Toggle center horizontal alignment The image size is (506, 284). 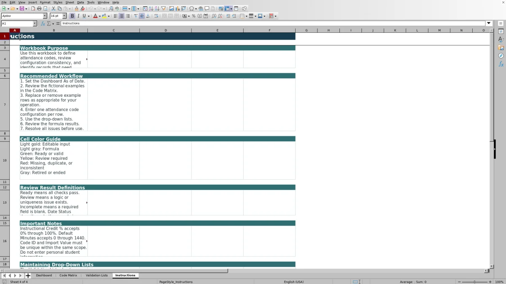coord(121,16)
